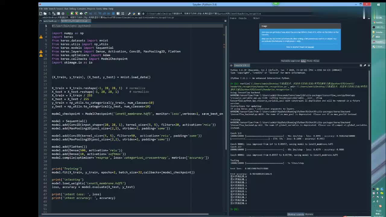
Task: Open the Tools menu
Action: click(99, 9)
